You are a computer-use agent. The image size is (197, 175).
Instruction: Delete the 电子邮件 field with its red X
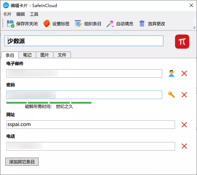point(184,73)
